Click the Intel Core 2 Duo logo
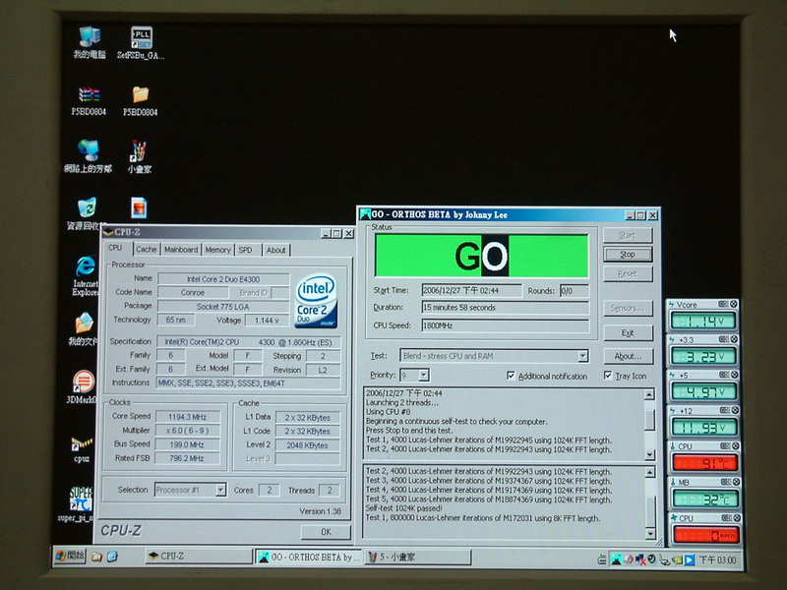 click(316, 300)
